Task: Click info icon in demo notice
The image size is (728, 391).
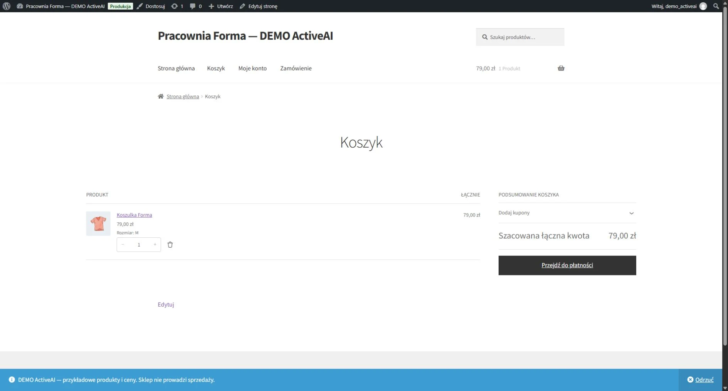Action: [12, 380]
